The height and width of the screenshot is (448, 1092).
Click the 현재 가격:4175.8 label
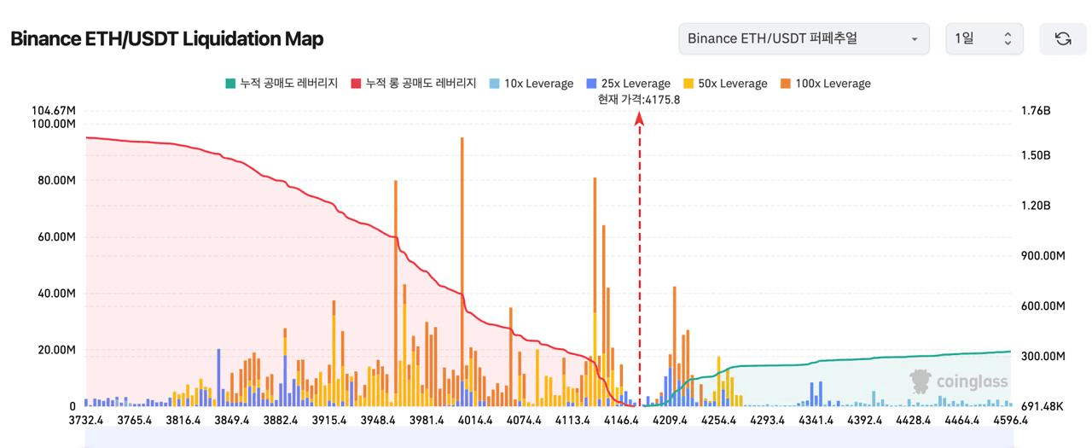pyautogui.click(x=640, y=100)
